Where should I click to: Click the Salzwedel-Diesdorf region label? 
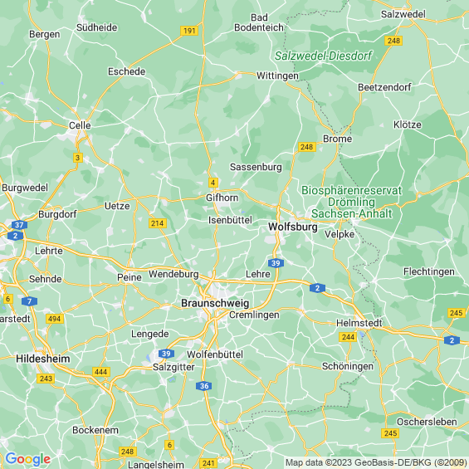click(x=323, y=56)
